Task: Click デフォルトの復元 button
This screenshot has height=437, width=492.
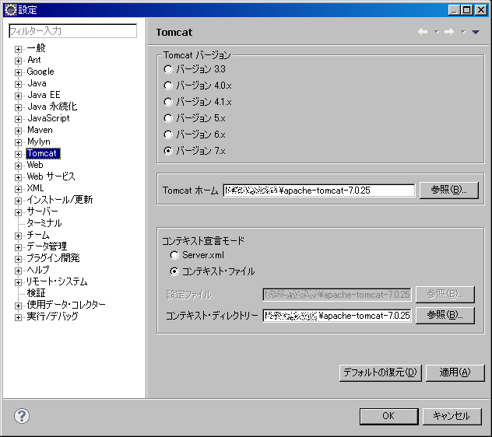Action: pos(381,372)
